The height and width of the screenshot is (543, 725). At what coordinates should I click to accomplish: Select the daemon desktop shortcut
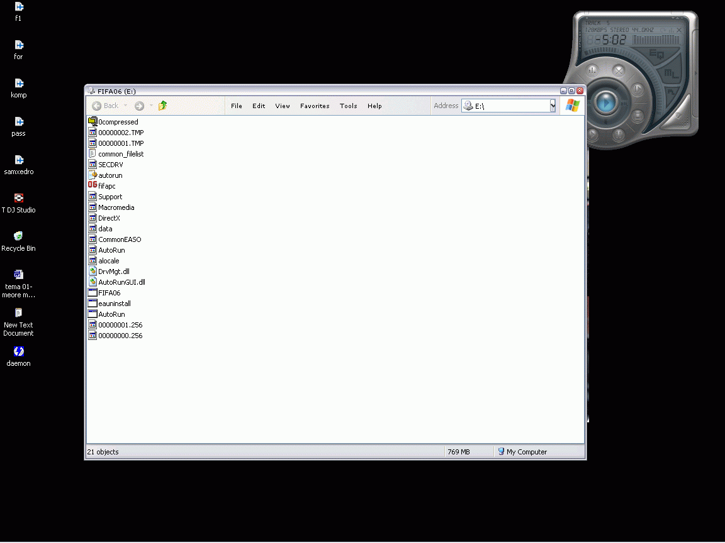[18, 351]
